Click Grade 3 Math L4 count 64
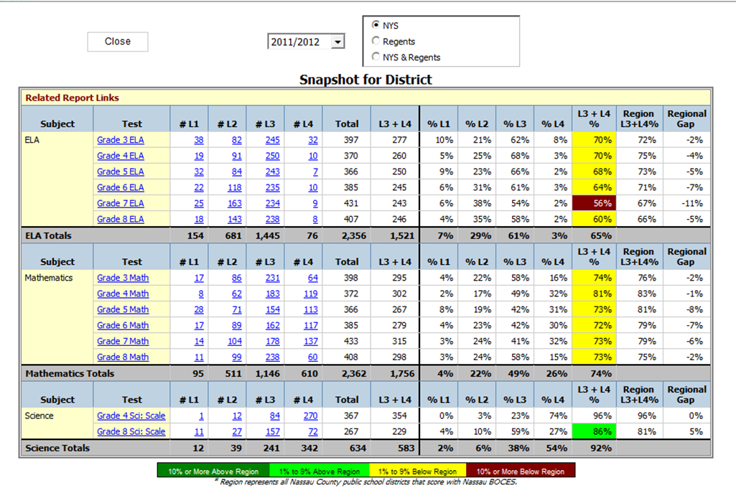Image resolution: width=736 pixels, height=501 pixels. [x=313, y=278]
